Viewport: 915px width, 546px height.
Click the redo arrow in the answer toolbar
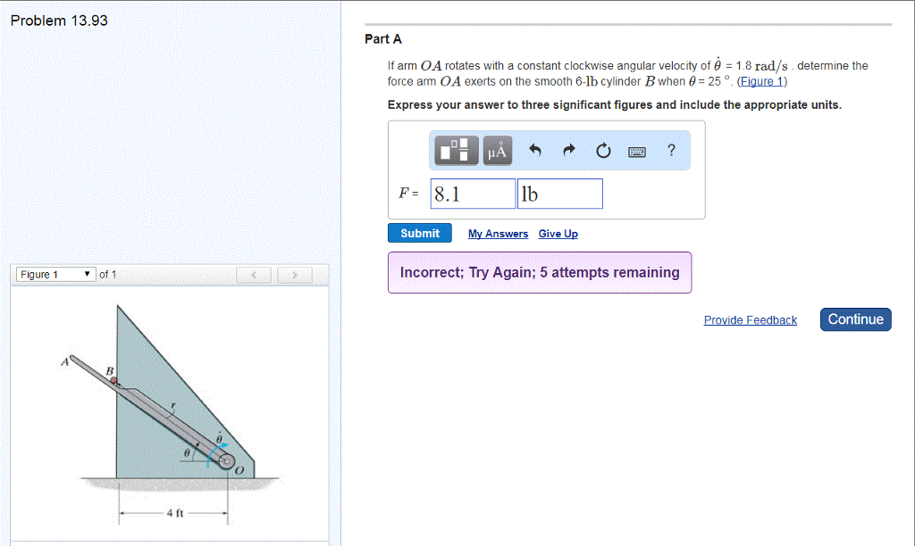pos(569,150)
